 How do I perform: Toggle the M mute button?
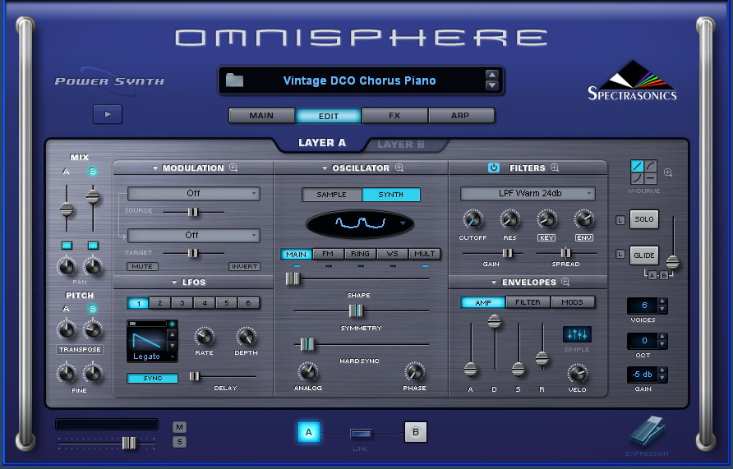(179, 426)
